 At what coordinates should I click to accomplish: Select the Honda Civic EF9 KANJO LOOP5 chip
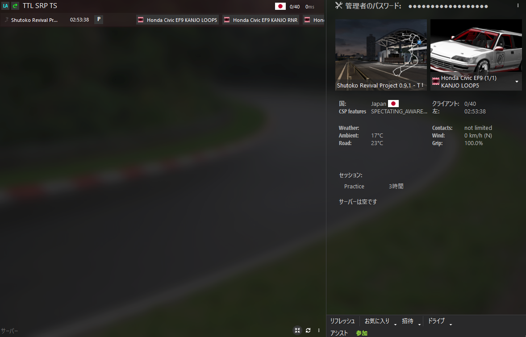[x=177, y=20]
